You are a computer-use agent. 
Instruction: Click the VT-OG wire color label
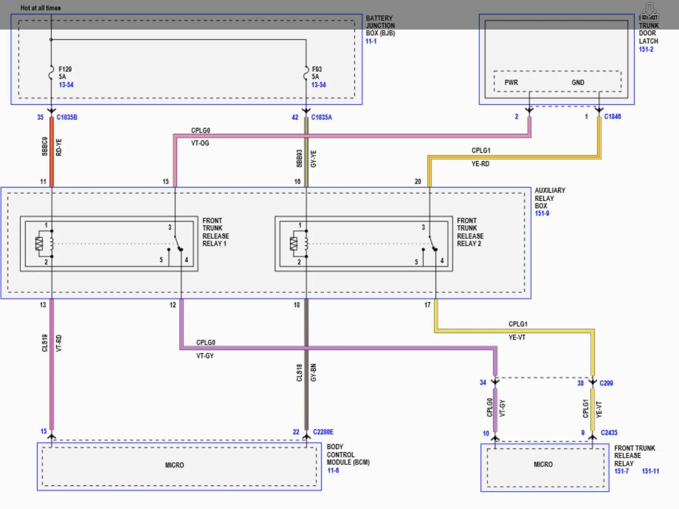pos(200,143)
